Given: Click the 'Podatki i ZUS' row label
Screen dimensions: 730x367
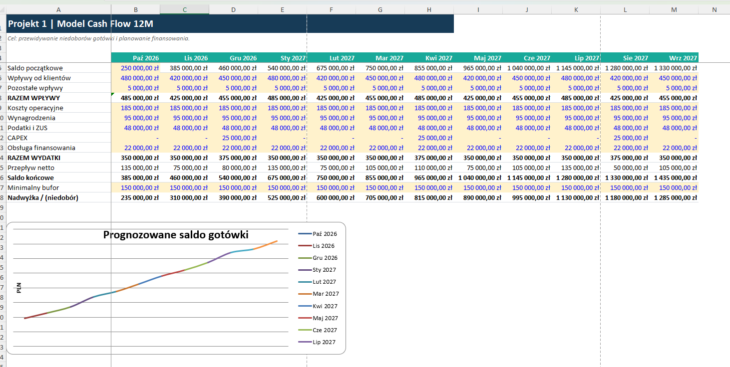Looking at the screenshot, I should click(28, 128).
